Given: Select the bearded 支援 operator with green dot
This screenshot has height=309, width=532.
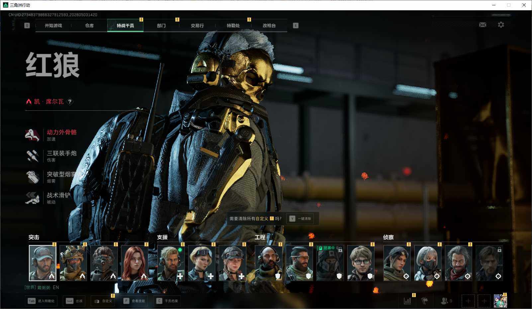Looking at the screenshot, I should (x=171, y=263).
